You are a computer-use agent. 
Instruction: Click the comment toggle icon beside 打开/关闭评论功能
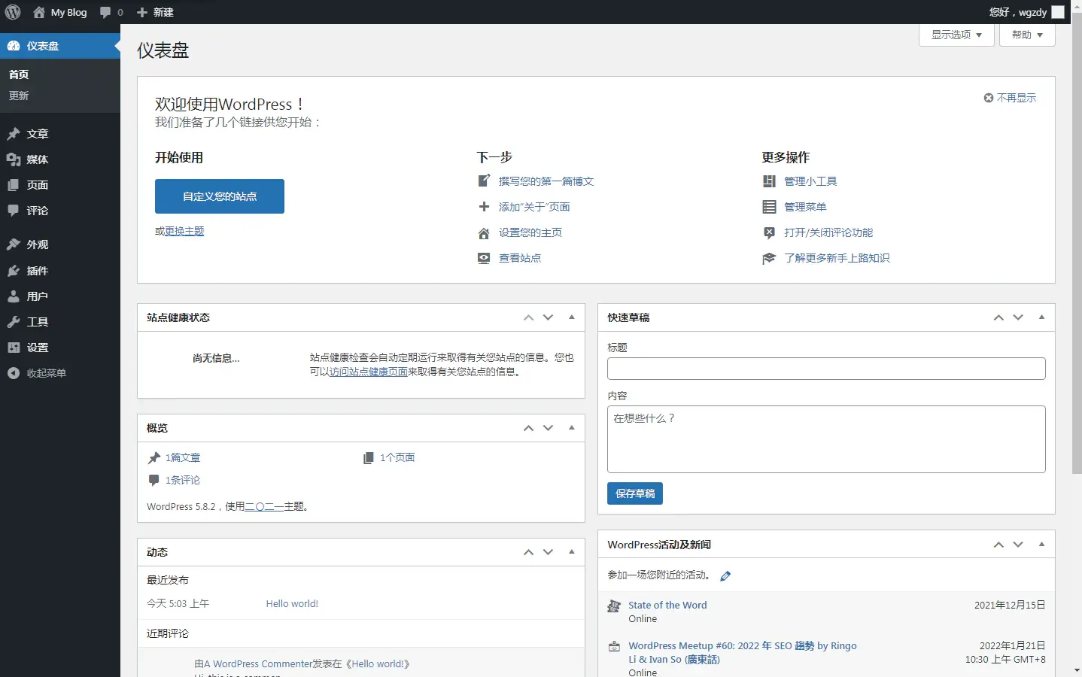pos(769,232)
